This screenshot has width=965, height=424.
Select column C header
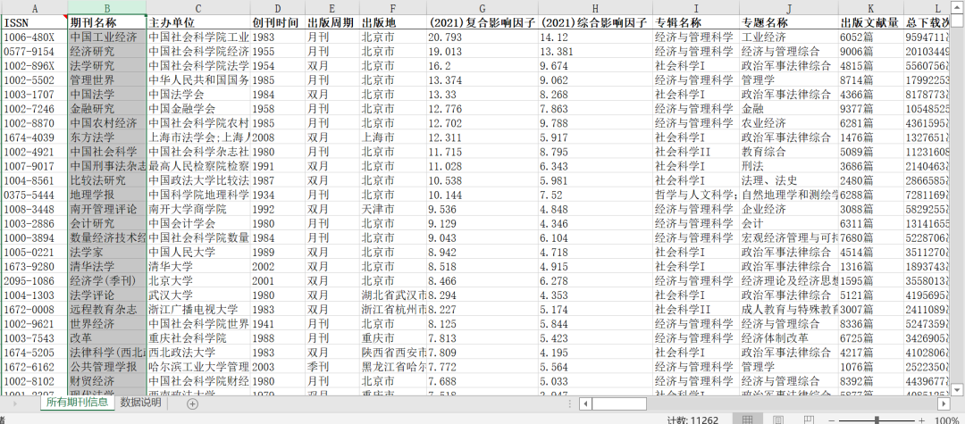point(198,8)
